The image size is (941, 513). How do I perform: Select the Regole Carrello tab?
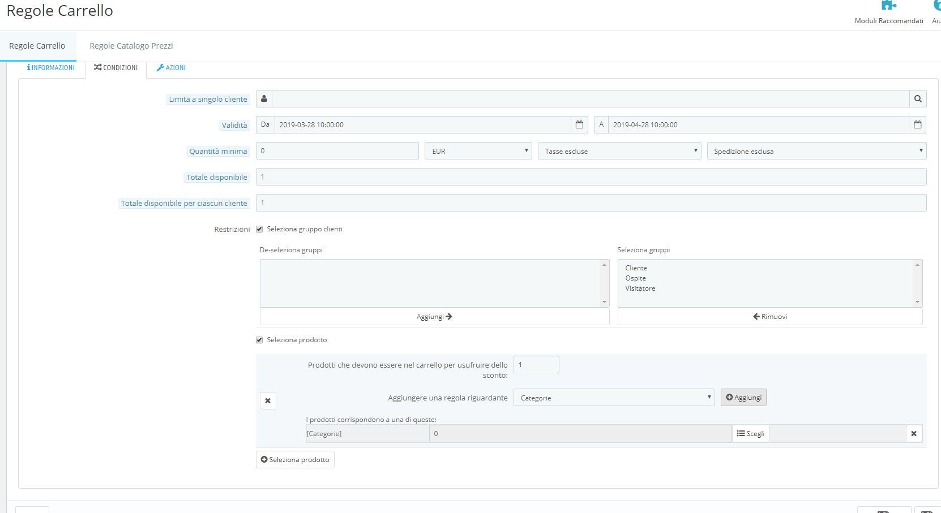[37, 46]
